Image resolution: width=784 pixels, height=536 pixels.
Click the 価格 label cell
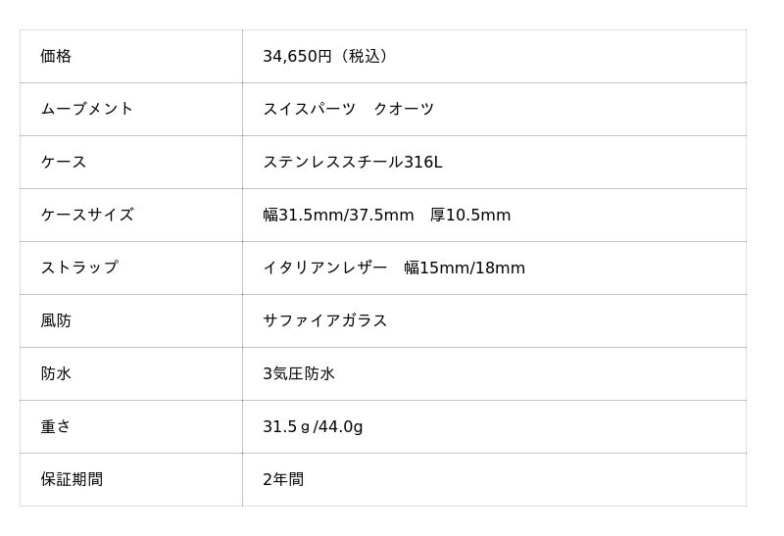click(x=56, y=57)
